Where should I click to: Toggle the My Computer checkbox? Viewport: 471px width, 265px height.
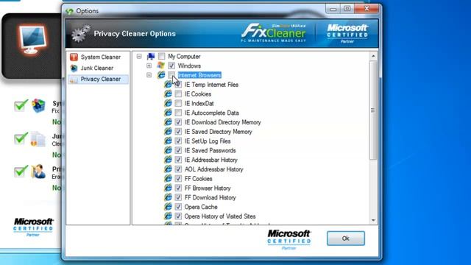point(162,56)
